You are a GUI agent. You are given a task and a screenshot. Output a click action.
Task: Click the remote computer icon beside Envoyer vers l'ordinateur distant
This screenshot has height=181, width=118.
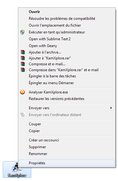point(22,115)
